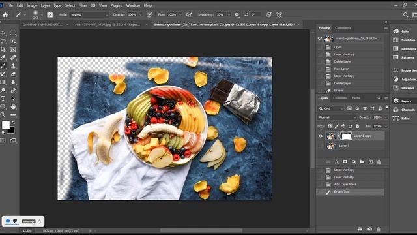
Task: Toggle lock position
Action: [x=343, y=126]
